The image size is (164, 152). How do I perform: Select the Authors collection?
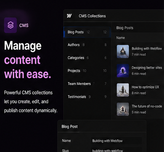[x=87, y=45]
